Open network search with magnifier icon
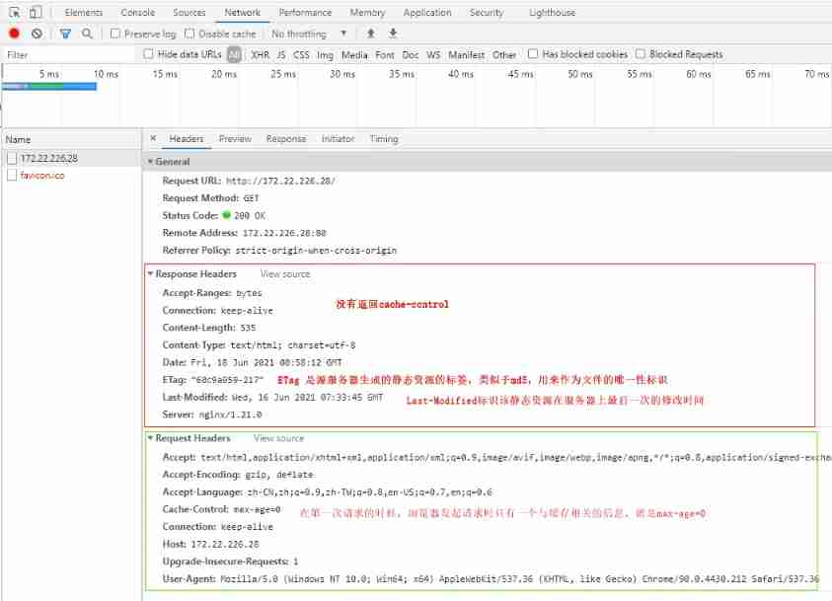832x601 pixels. click(x=87, y=34)
